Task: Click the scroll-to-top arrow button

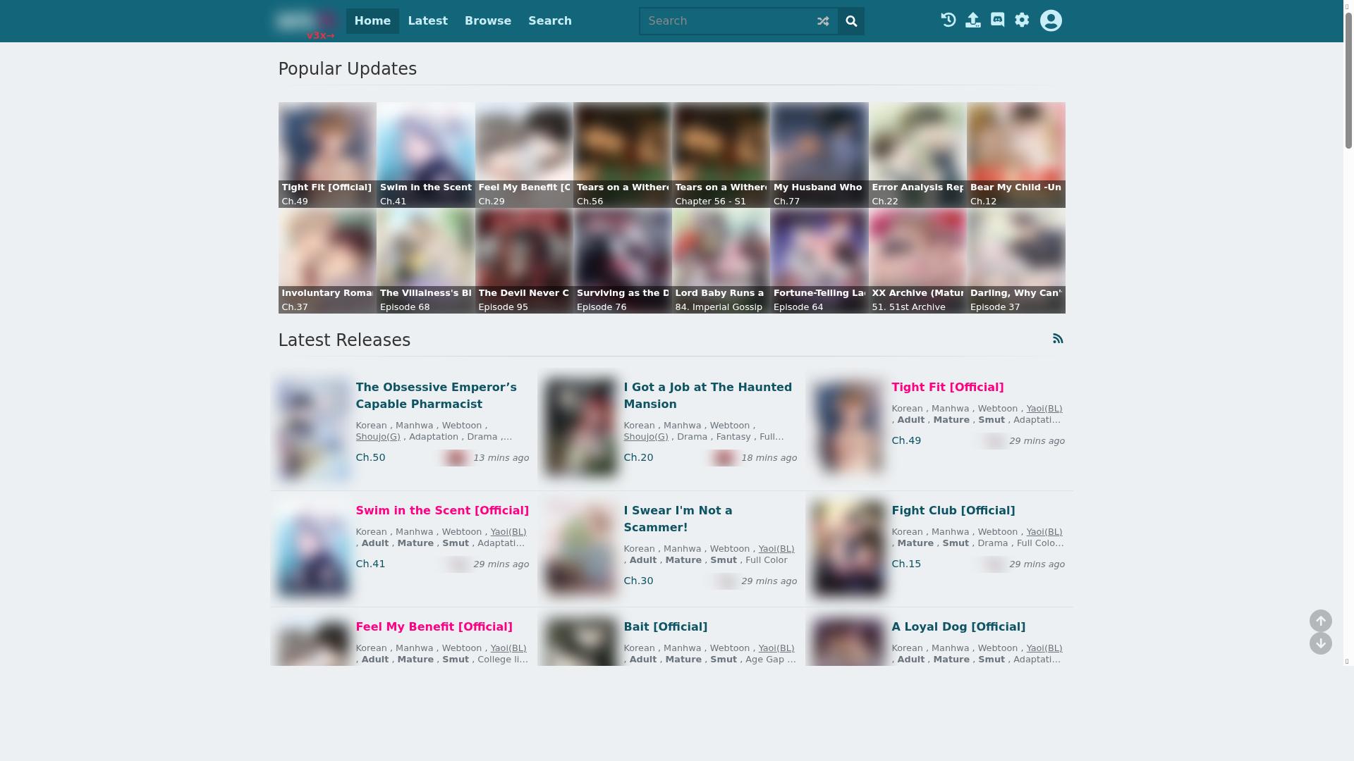Action: point(1320,621)
